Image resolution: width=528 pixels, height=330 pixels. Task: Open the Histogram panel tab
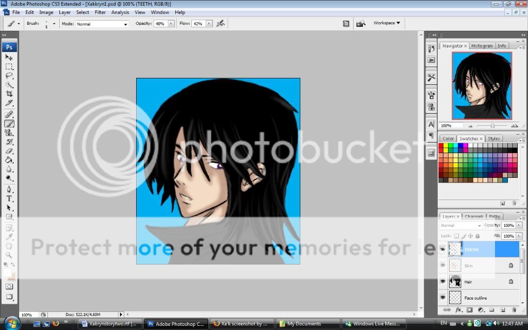[482, 46]
